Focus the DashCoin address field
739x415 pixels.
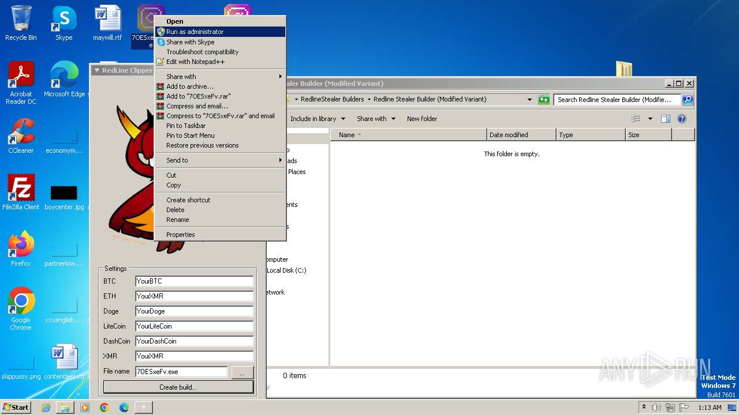[x=194, y=341]
